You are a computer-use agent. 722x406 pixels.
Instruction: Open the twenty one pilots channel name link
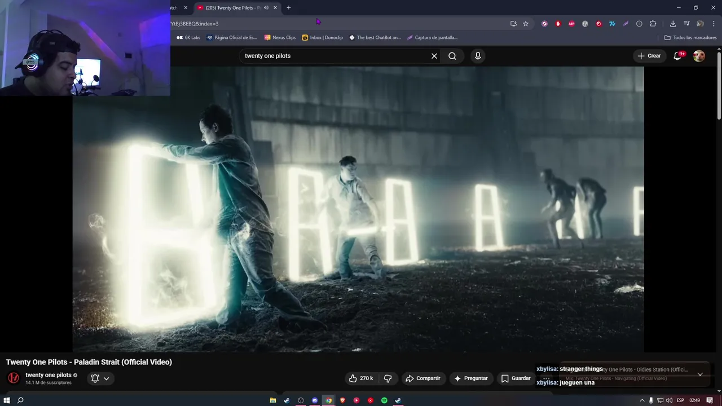click(49, 375)
